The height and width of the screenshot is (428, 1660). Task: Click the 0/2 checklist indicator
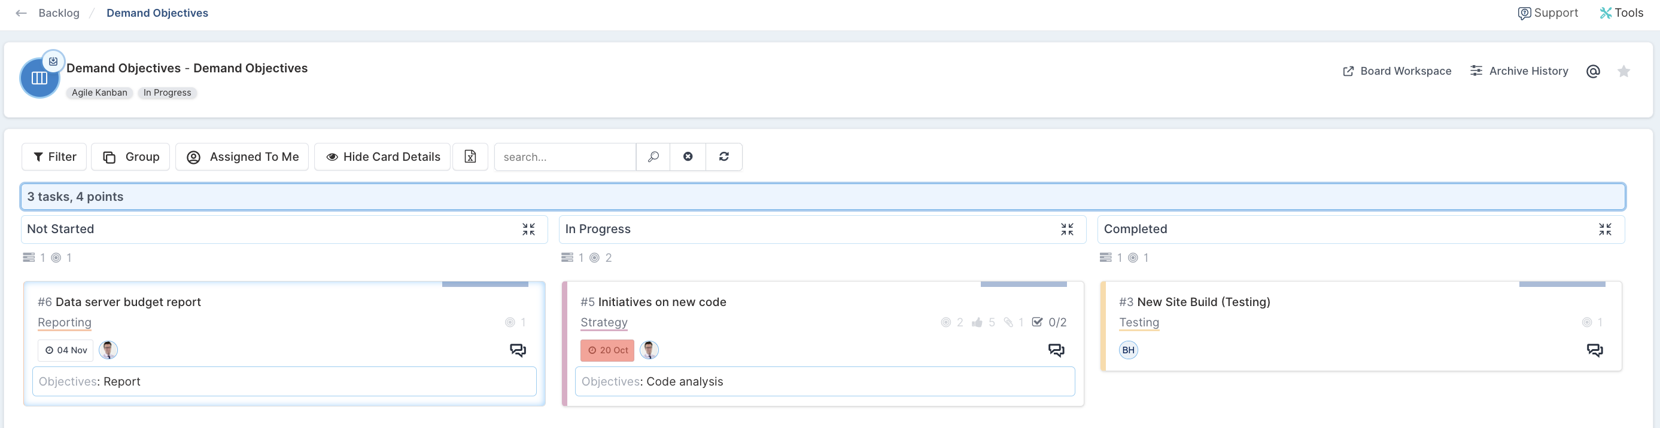tap(1049, 322)
